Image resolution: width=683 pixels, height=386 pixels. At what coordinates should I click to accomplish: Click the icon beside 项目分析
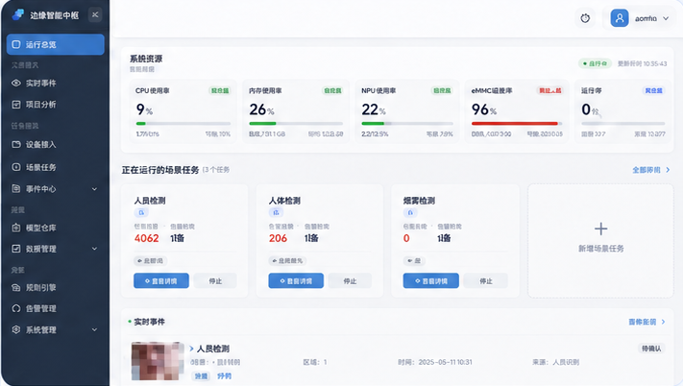(16, 105)
